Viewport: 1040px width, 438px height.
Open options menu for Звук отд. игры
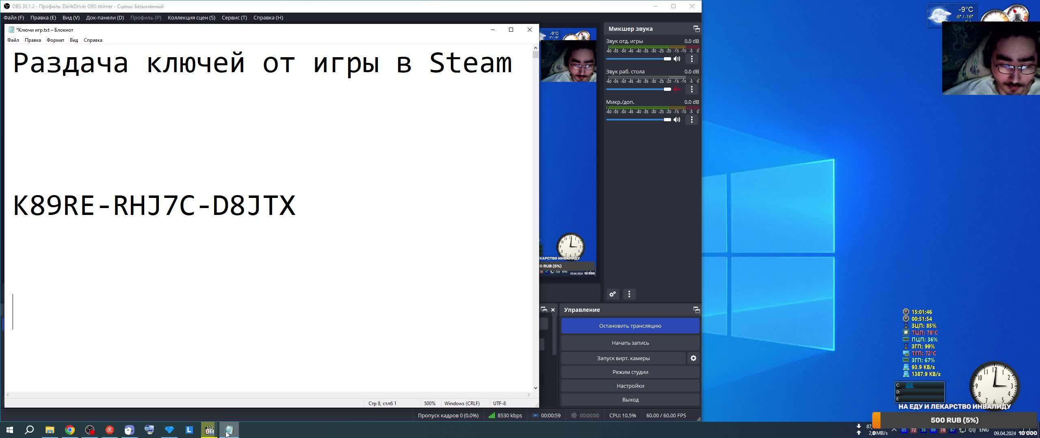point(692,59)
